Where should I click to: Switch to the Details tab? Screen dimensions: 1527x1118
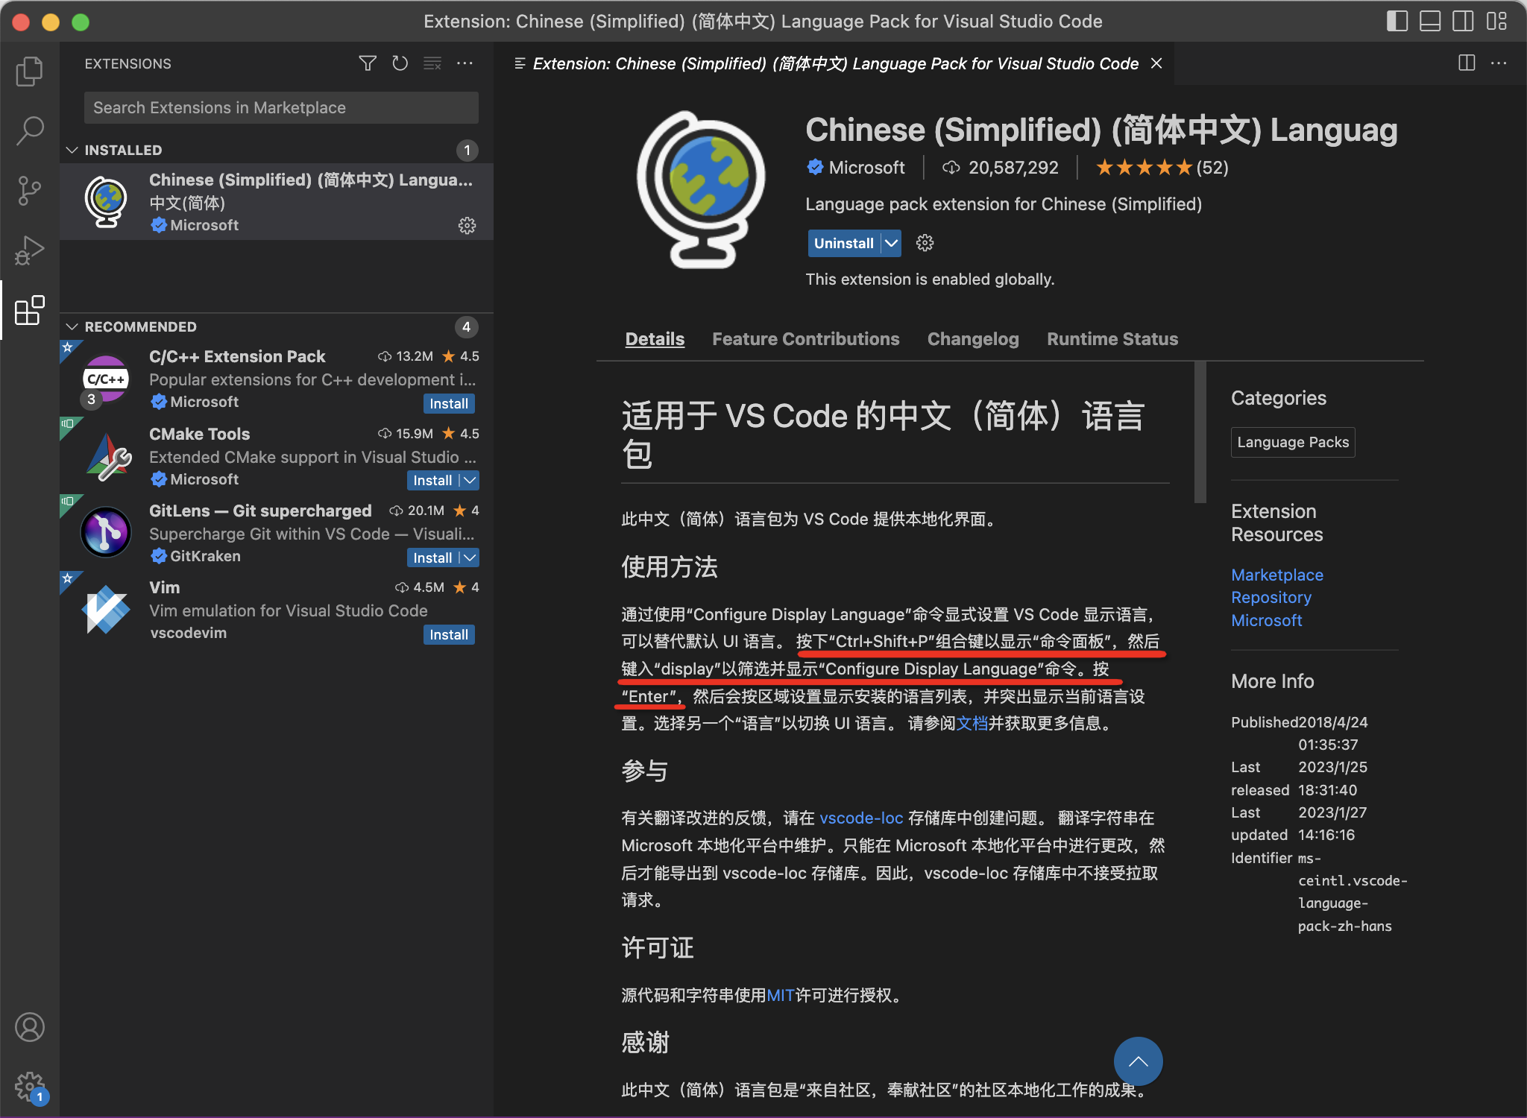click(x=655, y=339)
